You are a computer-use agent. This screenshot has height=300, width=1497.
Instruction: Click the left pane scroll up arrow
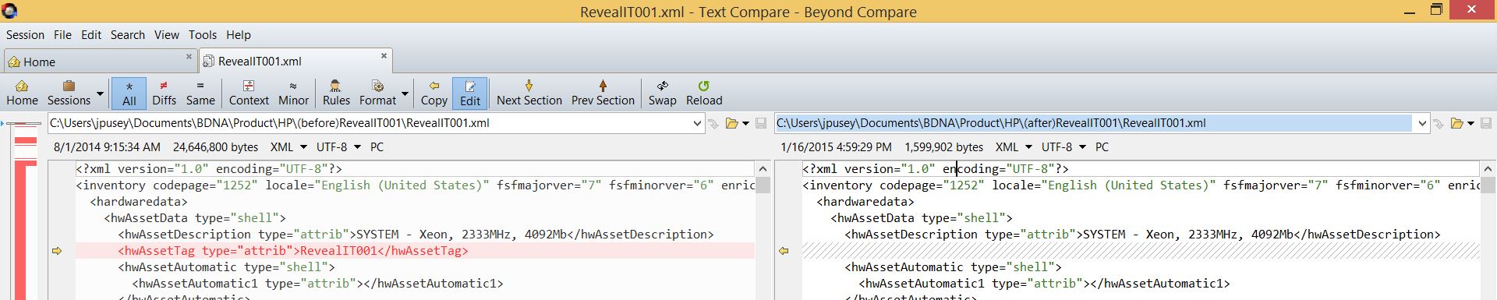(x=763, y=168)
